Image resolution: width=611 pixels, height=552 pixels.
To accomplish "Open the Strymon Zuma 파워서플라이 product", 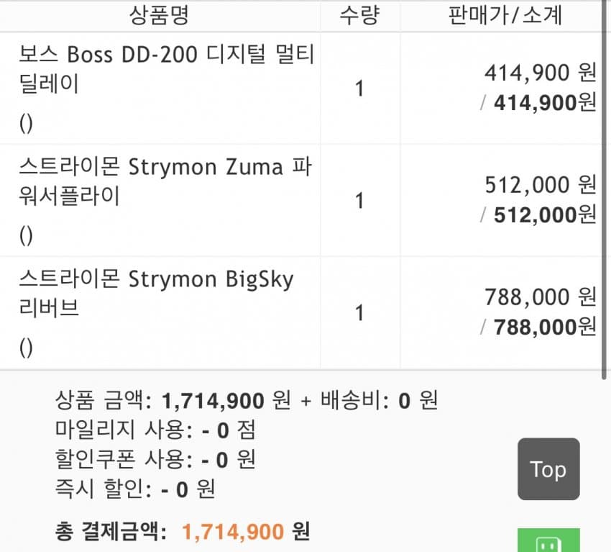I will [x=165, y=181].
